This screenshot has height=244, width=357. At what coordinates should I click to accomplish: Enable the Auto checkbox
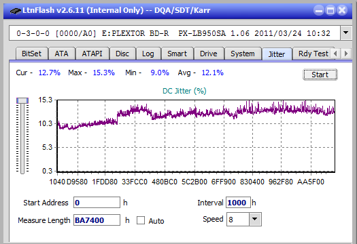click(141, 220)
